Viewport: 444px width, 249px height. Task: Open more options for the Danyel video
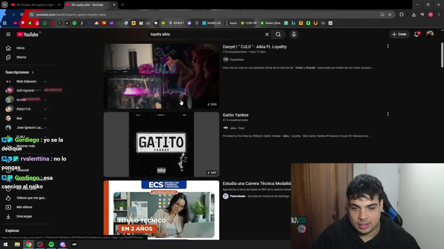click(388, 46)
